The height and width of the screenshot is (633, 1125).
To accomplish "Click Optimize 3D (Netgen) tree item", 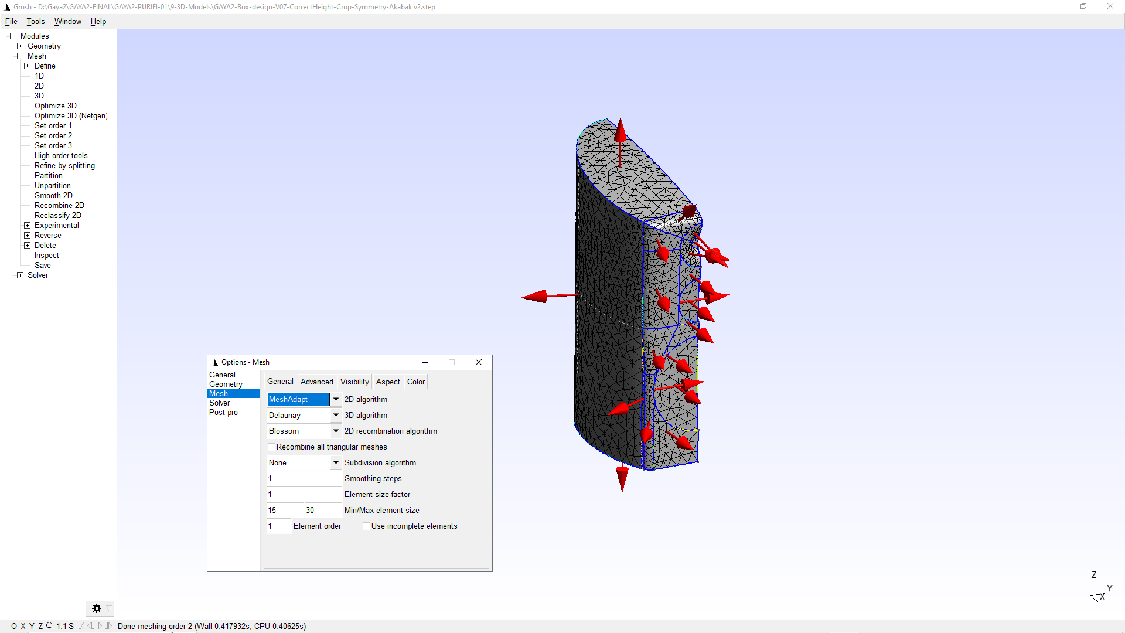I will [x=71, y=115].
